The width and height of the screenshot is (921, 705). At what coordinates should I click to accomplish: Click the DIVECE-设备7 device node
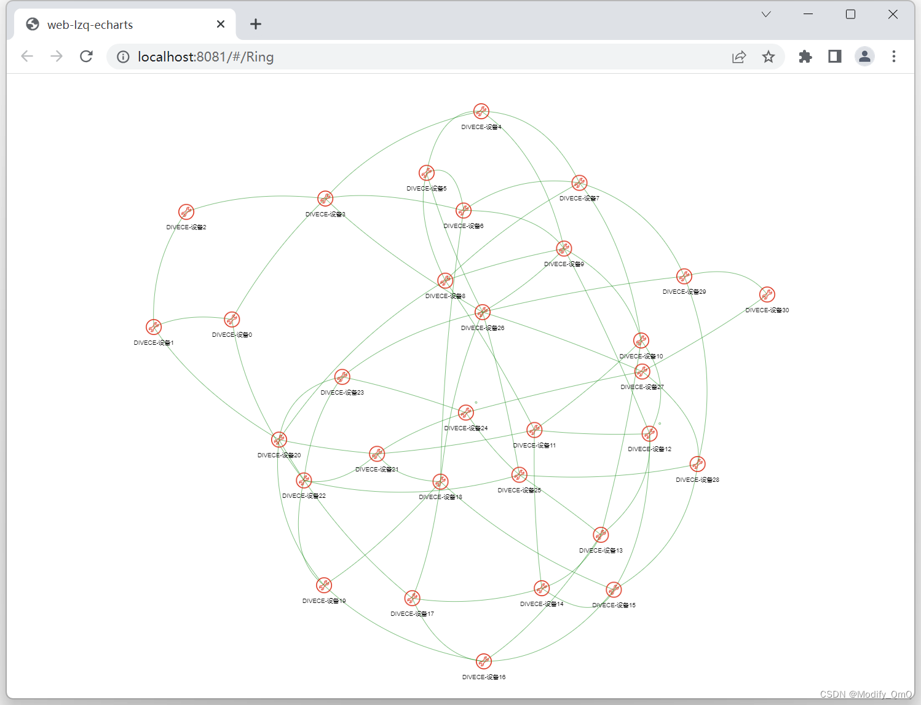coord(578,183)
